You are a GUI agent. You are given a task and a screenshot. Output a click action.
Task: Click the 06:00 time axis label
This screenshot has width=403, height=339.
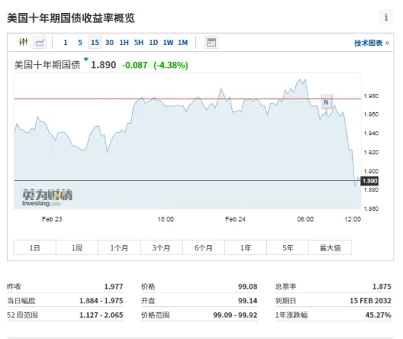pyautogui.click(x=305, y=219)
